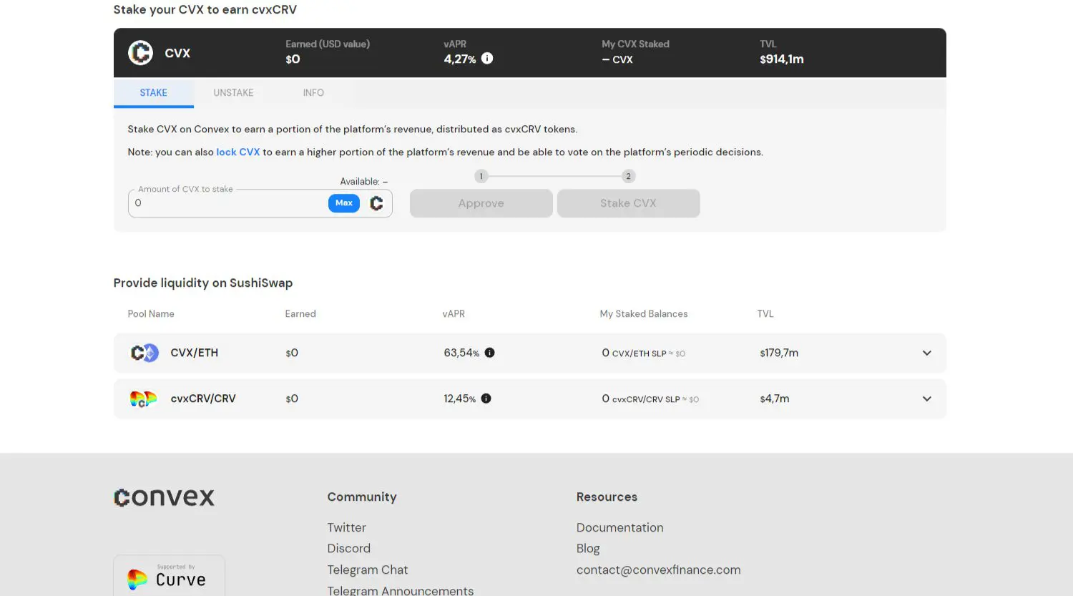
Task: Click the cvxCRV/CRV pool name
Action: pos(203,399)
